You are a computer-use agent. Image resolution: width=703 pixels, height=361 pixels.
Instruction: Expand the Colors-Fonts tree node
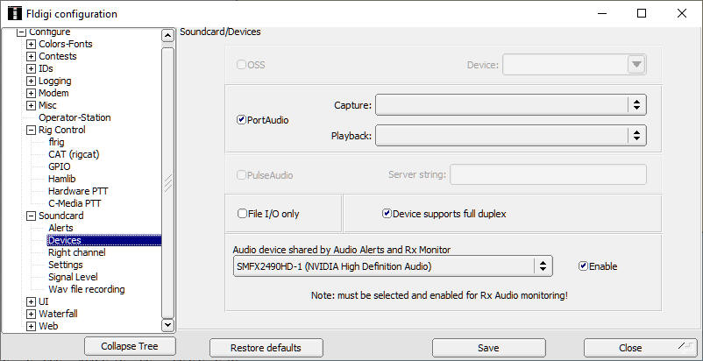(32, 44)
